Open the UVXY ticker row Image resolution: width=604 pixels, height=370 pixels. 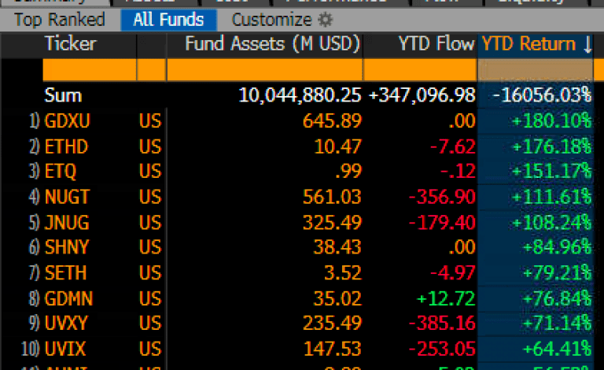[68, 324]
